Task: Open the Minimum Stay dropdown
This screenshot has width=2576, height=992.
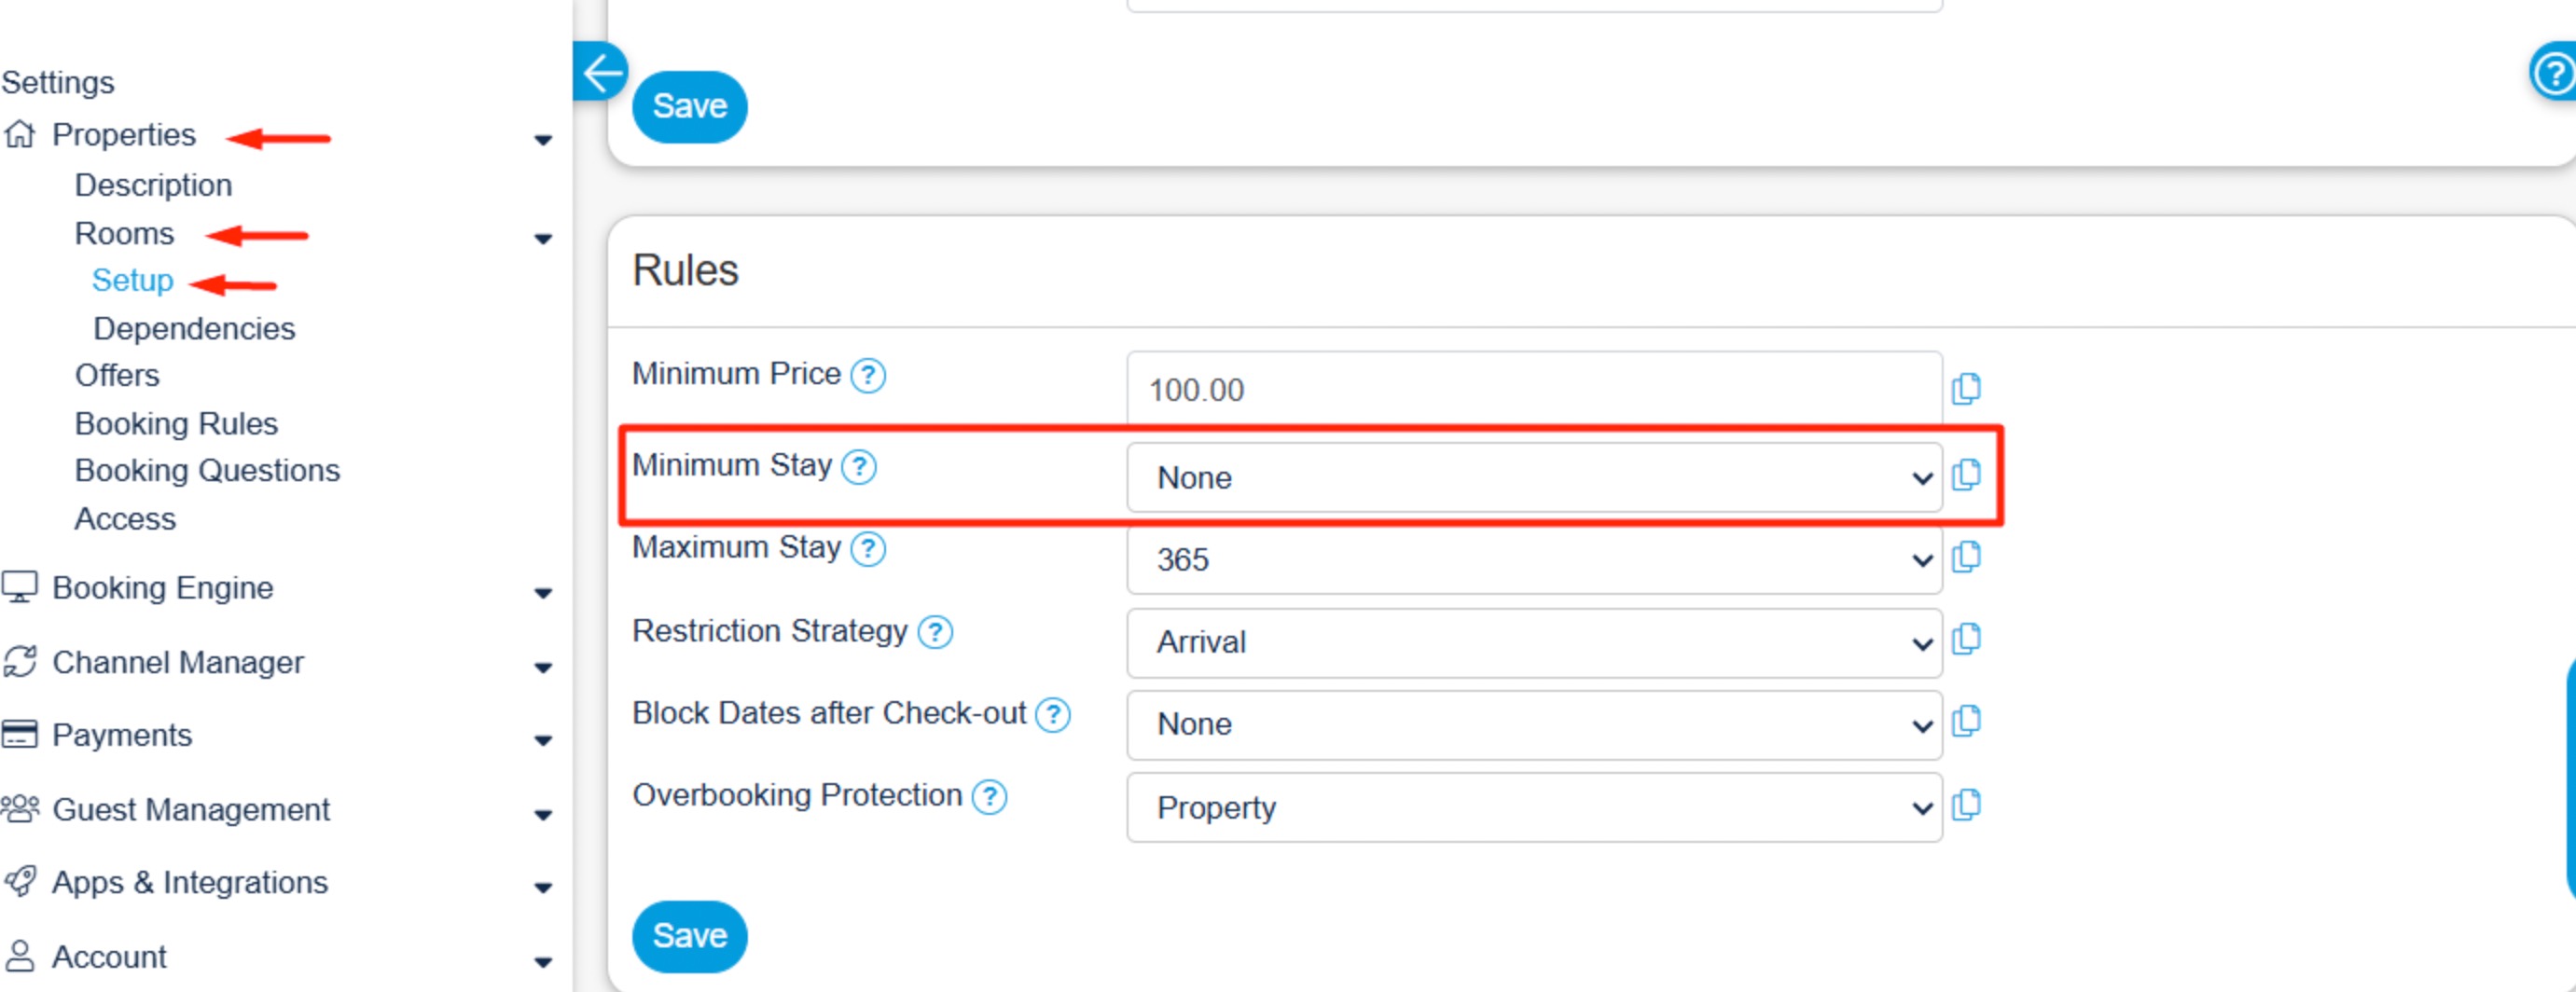Action: tap(1533, 478)
